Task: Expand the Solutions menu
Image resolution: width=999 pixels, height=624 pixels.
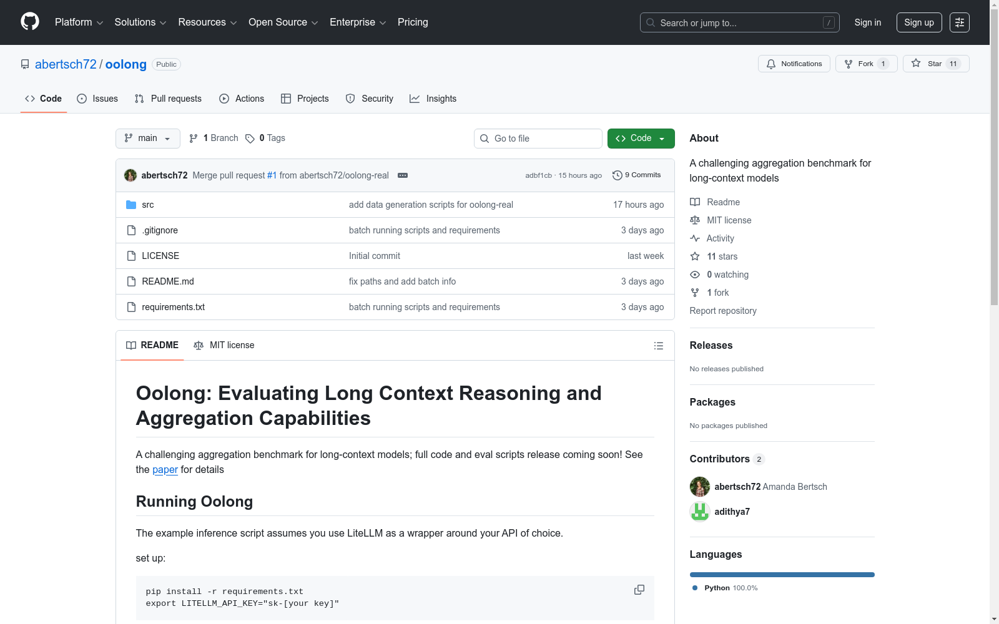Action: (140, 22)
